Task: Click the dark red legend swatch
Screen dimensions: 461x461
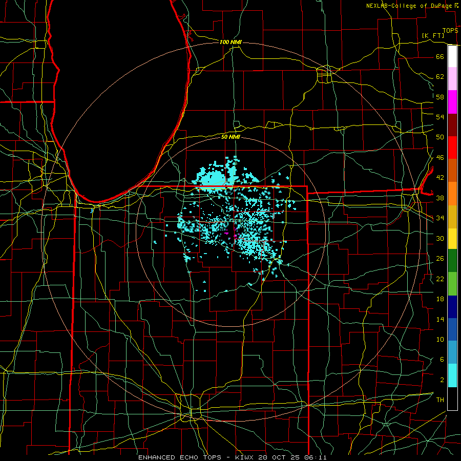Action: tap(452, 125)
